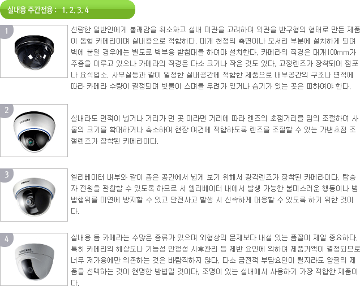Click the number 1 badge
Viewport: 360px width, 286px height.
[x=6, y=31]
